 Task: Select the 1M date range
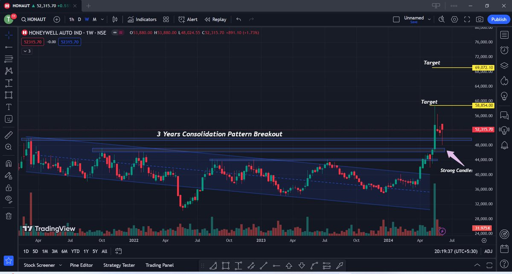(x=44, y=251)
